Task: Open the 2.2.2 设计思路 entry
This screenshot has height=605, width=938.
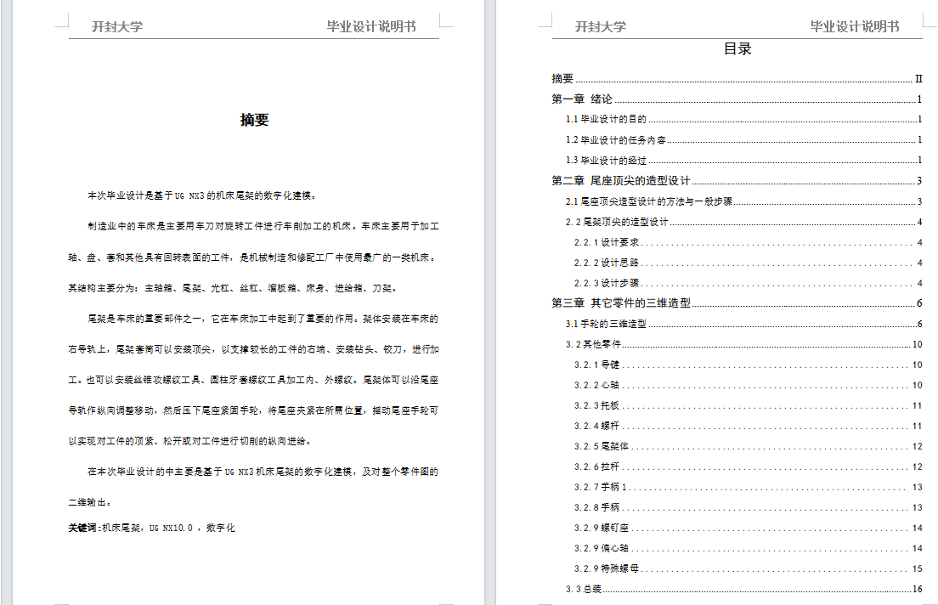Action: click(x=748, y=262)
